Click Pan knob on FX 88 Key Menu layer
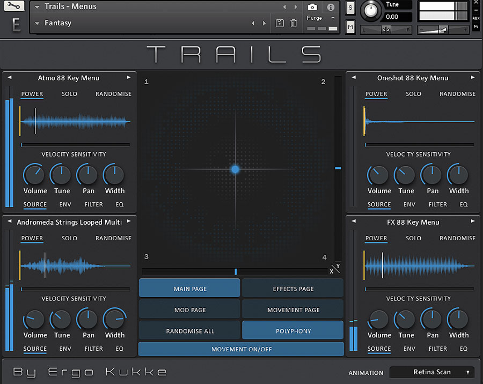This screenshot has width=483, height=384. (x=432, y=319)
